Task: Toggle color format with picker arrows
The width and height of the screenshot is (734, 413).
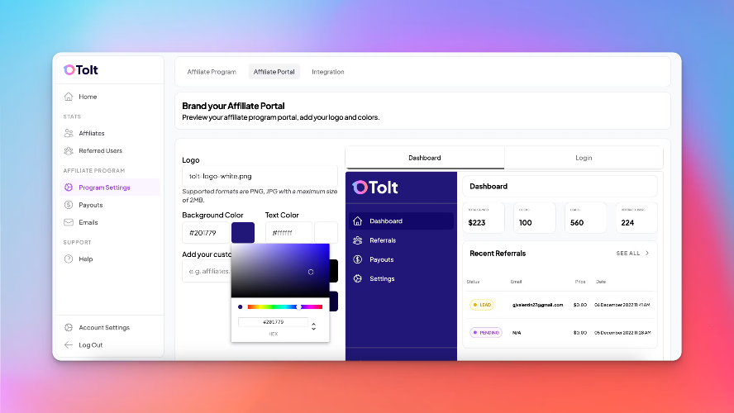Action: click(313, 326)
